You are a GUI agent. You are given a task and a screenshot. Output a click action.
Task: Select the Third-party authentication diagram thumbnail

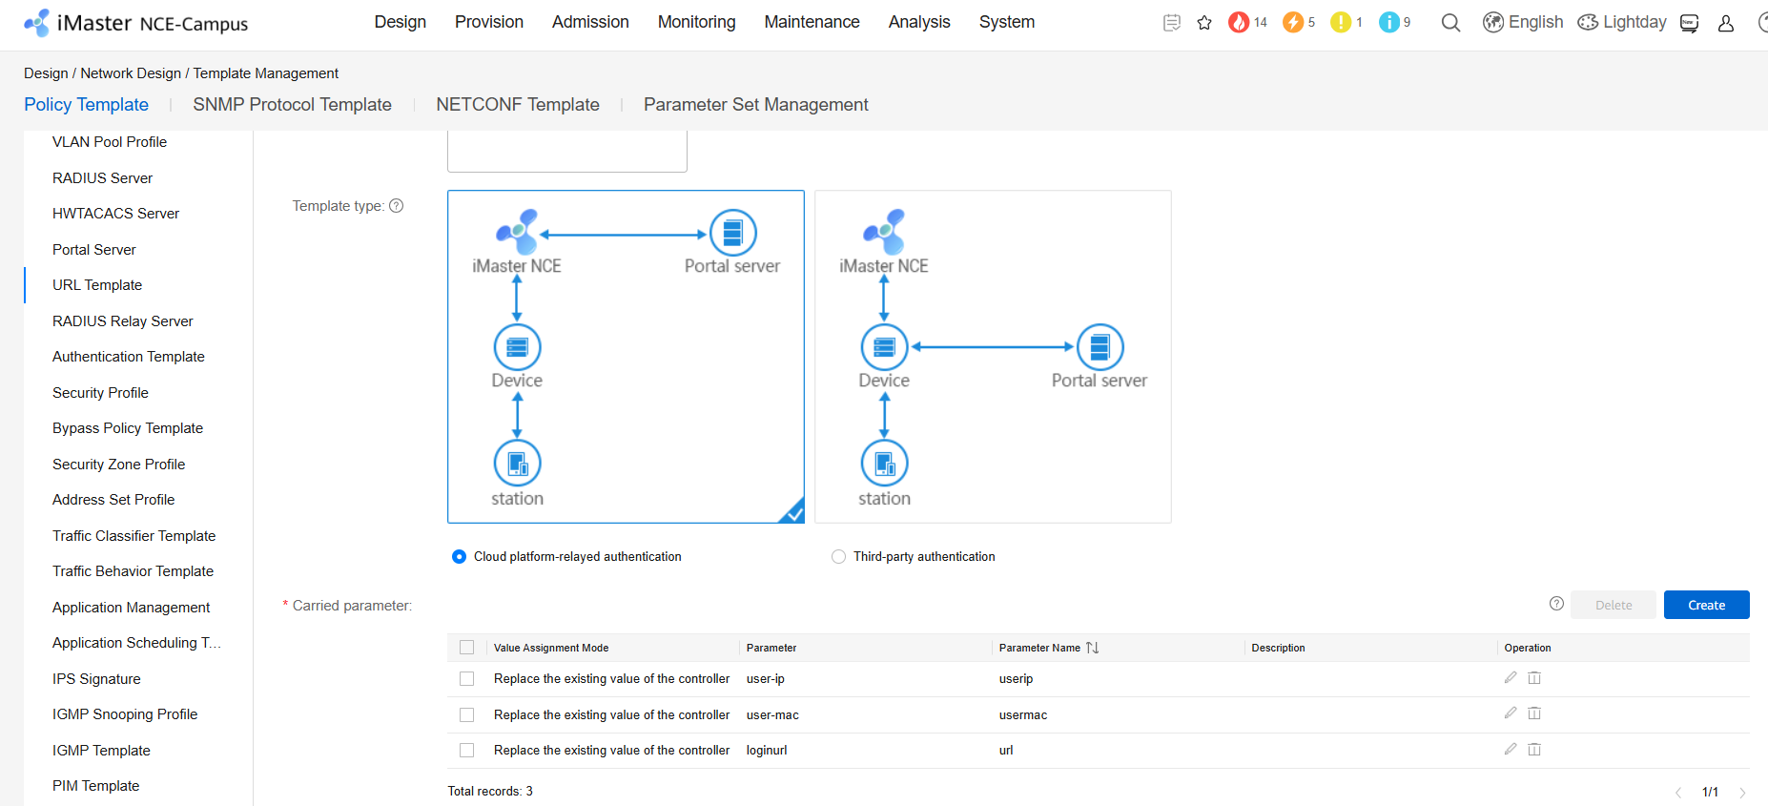[993, 357]
